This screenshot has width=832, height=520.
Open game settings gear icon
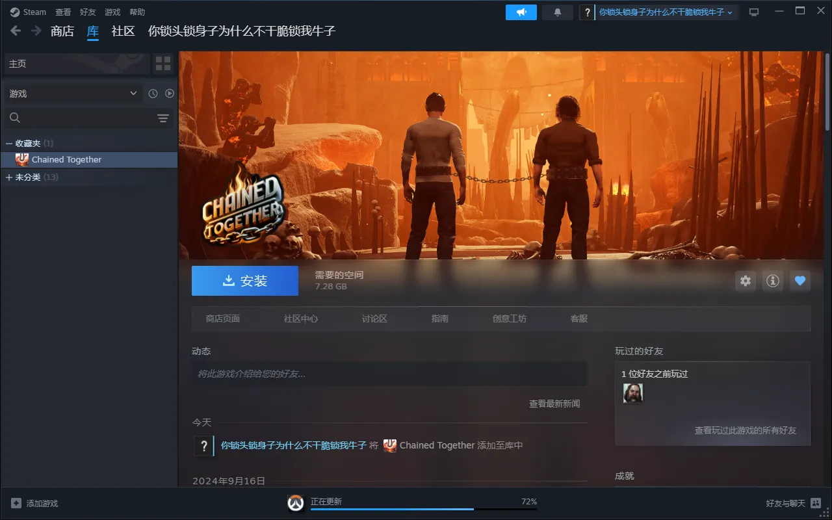[x=746, y=281]
